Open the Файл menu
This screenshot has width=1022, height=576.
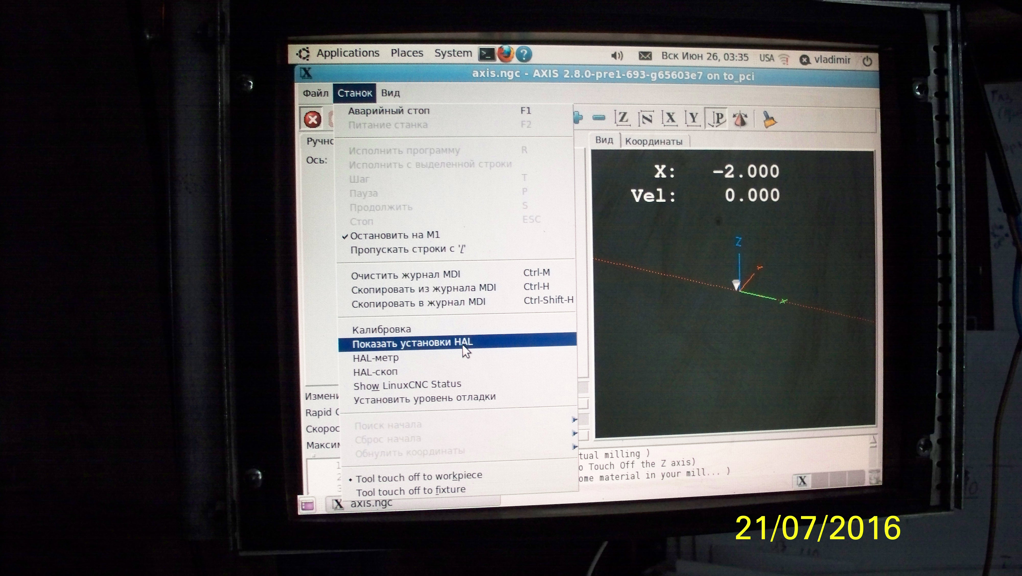[315, 93]
